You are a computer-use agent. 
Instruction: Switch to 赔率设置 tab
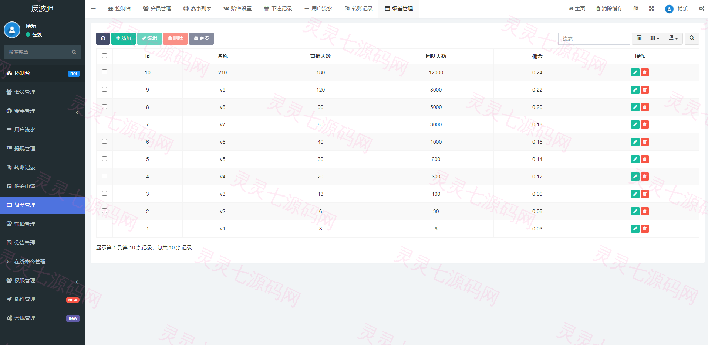tap(237, 8)
